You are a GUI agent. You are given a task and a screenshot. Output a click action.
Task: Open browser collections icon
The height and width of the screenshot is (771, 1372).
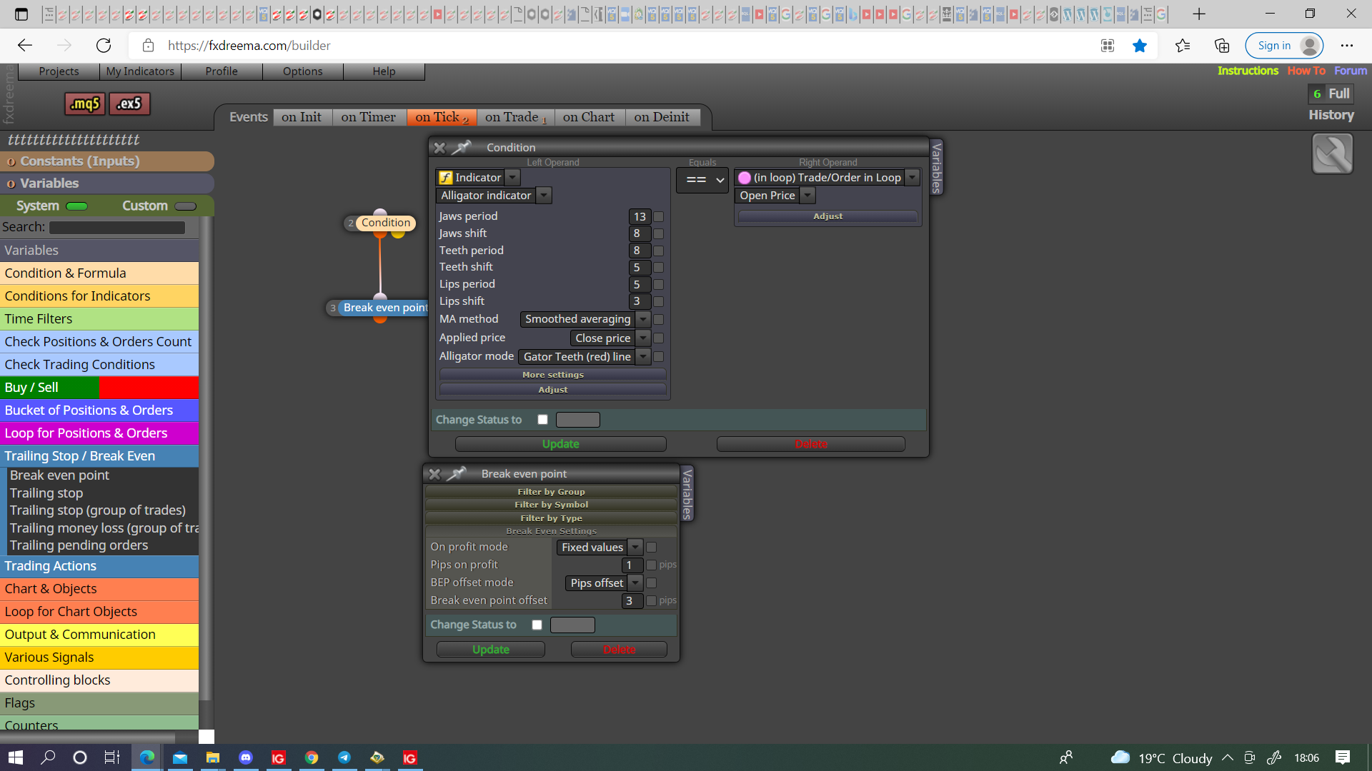coord(1222,46)
